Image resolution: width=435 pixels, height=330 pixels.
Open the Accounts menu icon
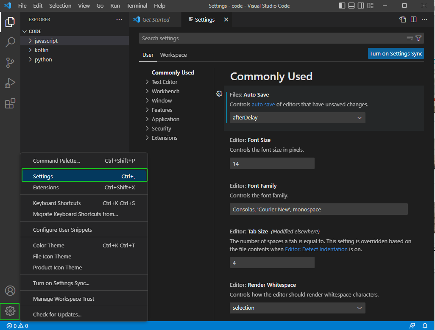click(10, 291)
